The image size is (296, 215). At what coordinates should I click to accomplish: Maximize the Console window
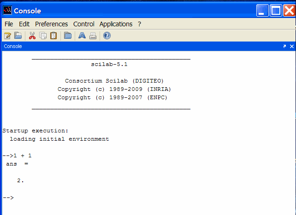276,11
